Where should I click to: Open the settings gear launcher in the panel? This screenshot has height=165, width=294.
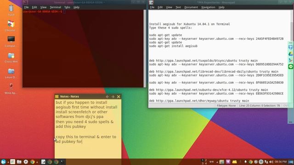(x=26, y=162)
